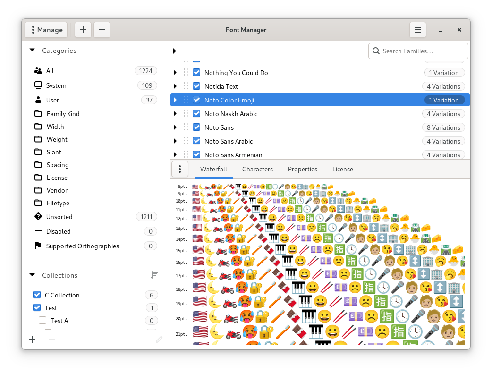Select the Supported Orthographies category
The height and width of the screenshot is (374, 492).
(95, 246)
